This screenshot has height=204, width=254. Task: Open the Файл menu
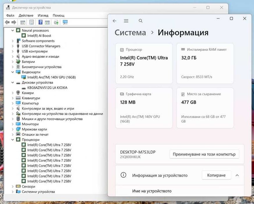10,15
